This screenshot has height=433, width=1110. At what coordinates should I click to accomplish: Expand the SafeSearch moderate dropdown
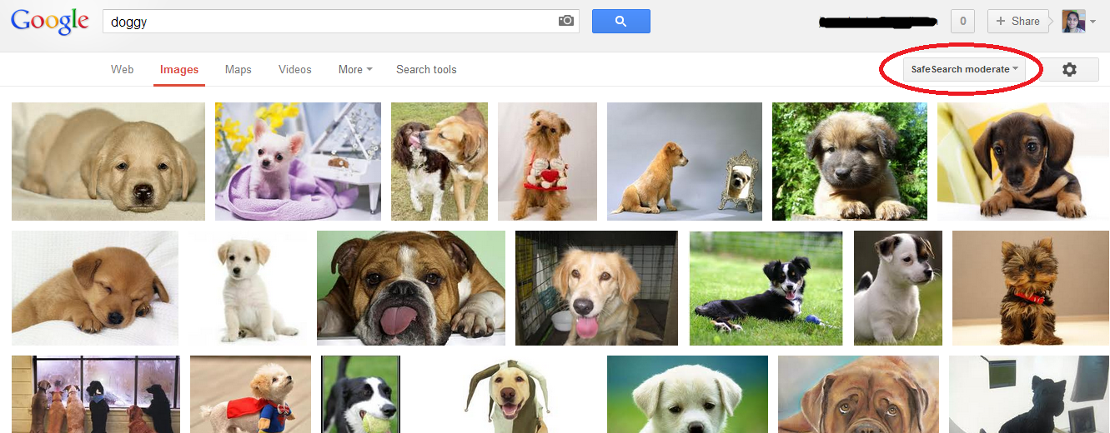(965, 70)
